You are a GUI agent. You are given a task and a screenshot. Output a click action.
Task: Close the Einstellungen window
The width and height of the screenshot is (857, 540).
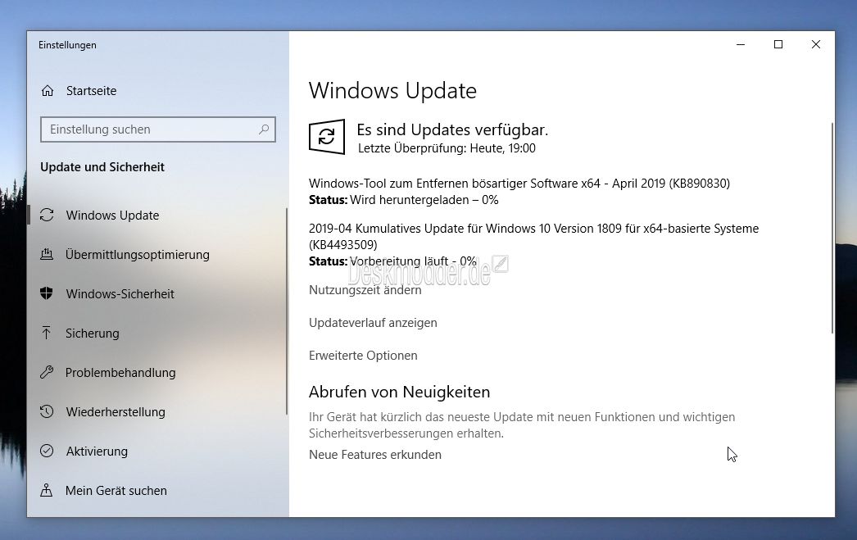coord(816,44)
